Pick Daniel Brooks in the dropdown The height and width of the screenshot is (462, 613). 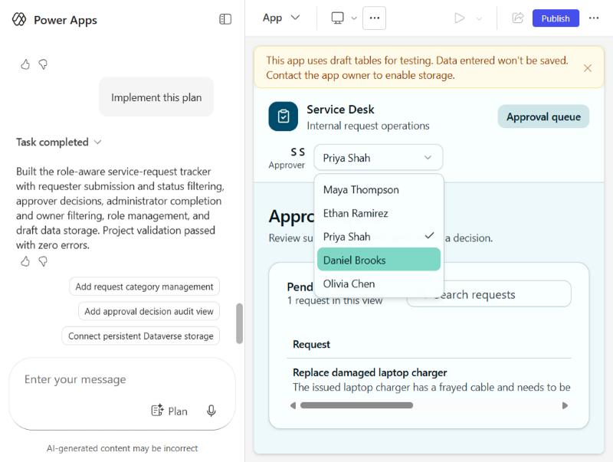pyautogui.click(x=379, y=260)
